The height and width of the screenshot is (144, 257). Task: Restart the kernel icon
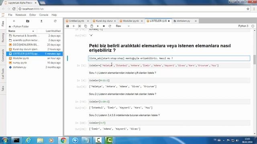(110, 26)
